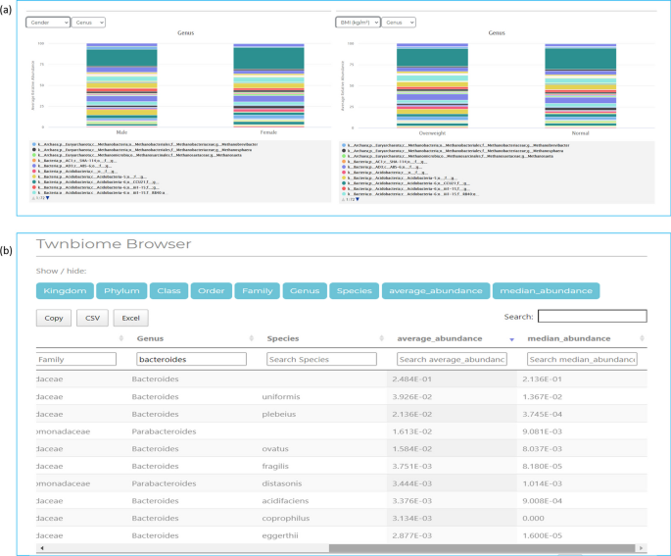Click the median_abundance column sort arrows
This screenshot has height=556, width=671.
(x=642, y=338)
